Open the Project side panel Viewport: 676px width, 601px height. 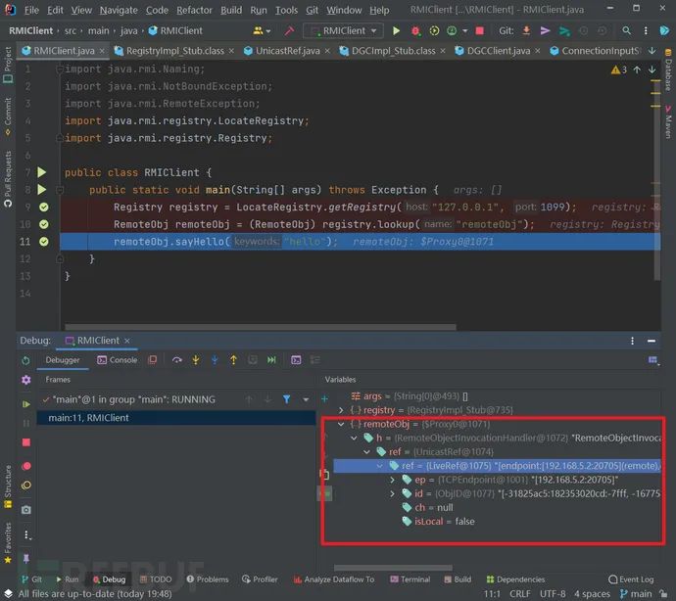[8, 65]
